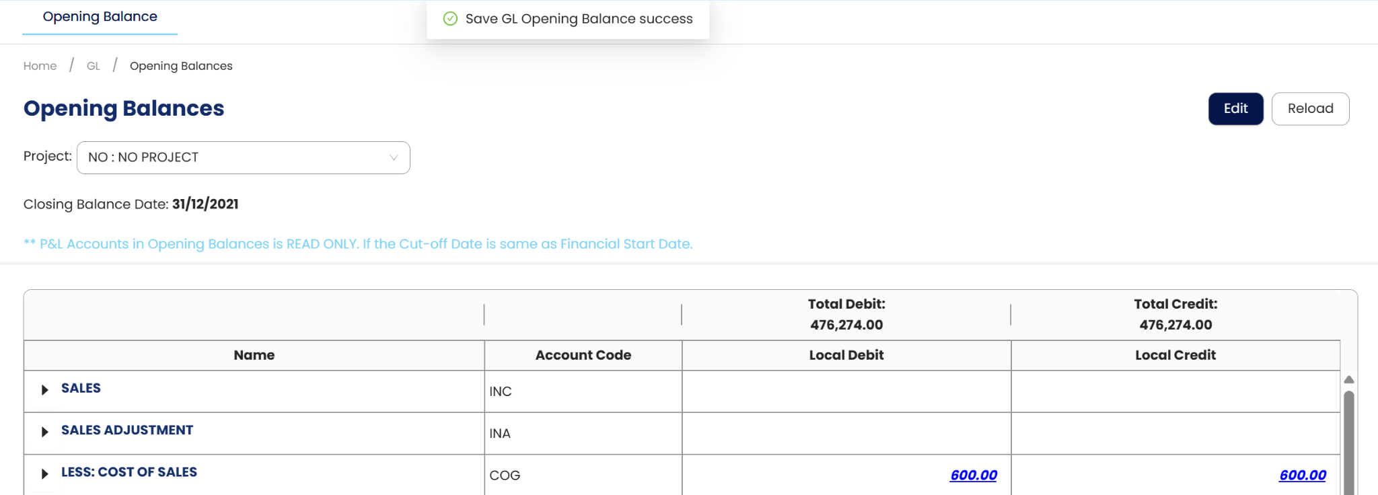
Task: Open the 600.00 Local Debit link
Action: click(973, 475)
